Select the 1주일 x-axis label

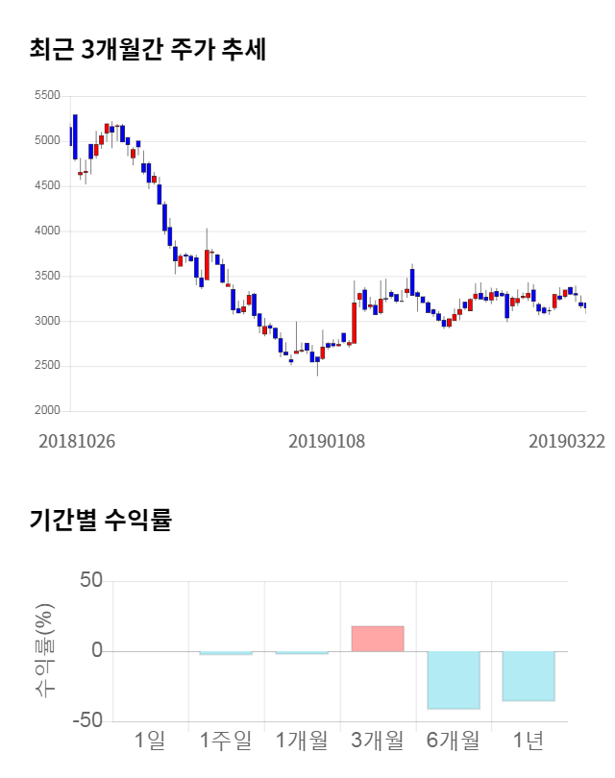pos(225,741)
